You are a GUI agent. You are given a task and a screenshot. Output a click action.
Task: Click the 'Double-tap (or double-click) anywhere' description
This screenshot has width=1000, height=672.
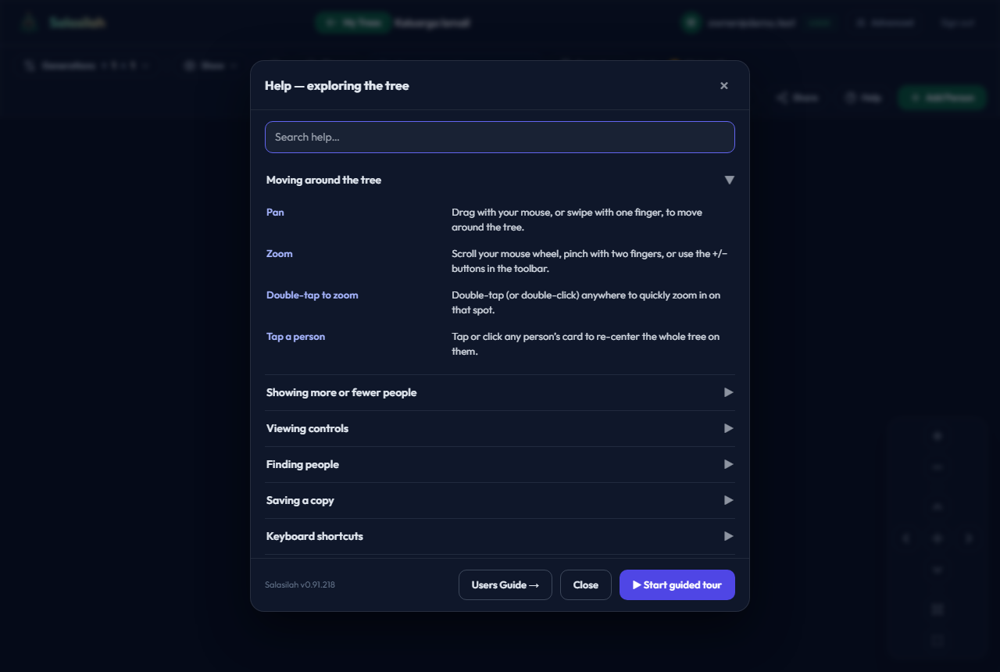tap(586, 302)
